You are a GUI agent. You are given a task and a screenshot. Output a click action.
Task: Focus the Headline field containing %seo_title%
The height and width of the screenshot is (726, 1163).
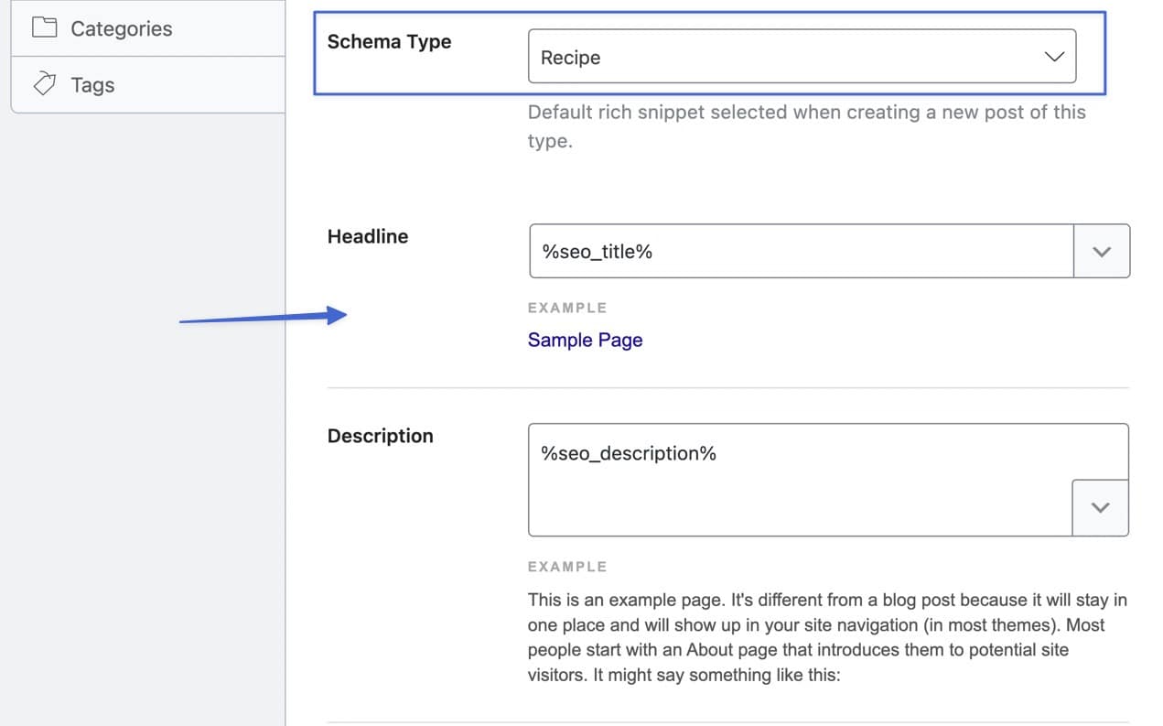801,252
